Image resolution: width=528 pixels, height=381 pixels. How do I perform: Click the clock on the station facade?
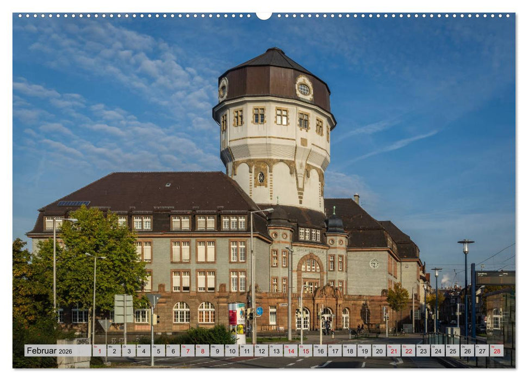pos(374,265)
